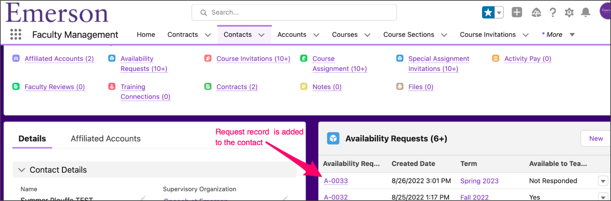The height and width of the screenshot is (201, 611).
Task: Open the Special Assignment Invitations (10+) link
Action: click(439, 64)
